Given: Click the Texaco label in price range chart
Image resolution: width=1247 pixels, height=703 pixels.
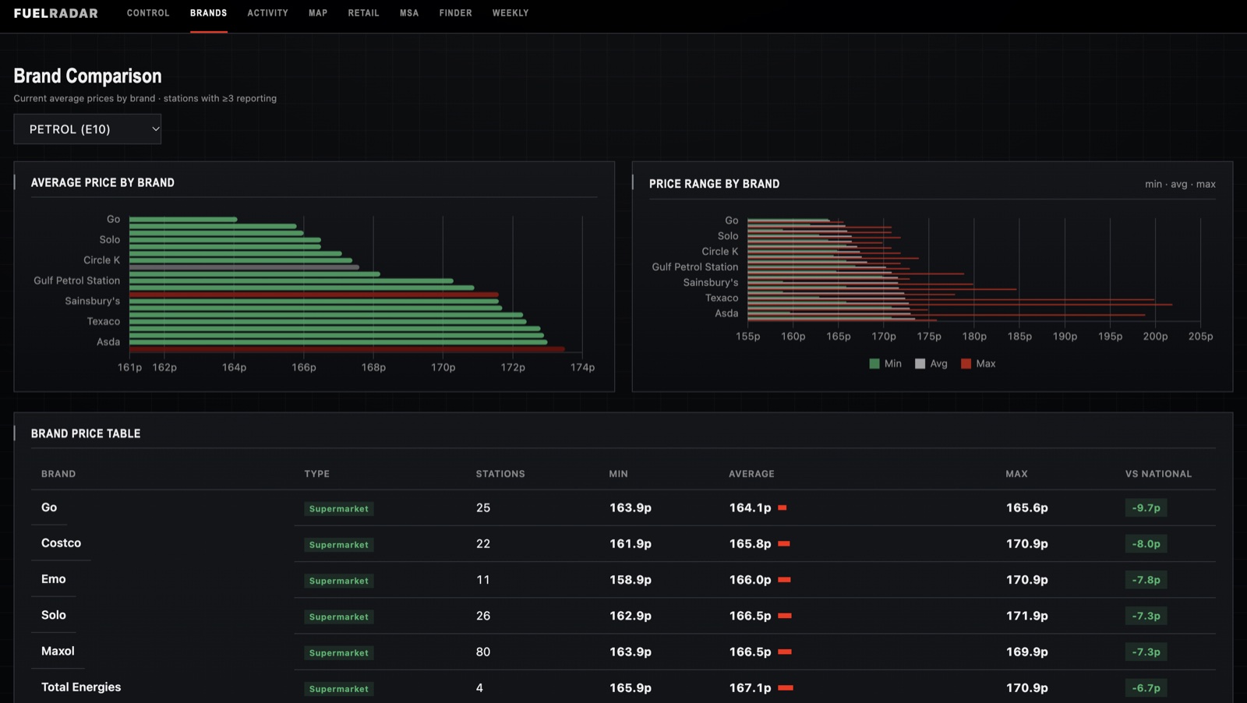Looking at the screenshot, I should 722,298.
